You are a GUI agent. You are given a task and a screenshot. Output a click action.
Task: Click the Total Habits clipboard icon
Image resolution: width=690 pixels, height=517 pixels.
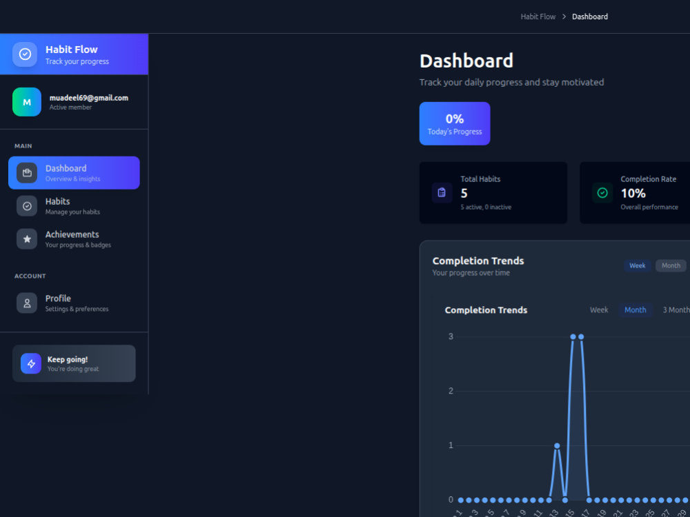point(442,192)
